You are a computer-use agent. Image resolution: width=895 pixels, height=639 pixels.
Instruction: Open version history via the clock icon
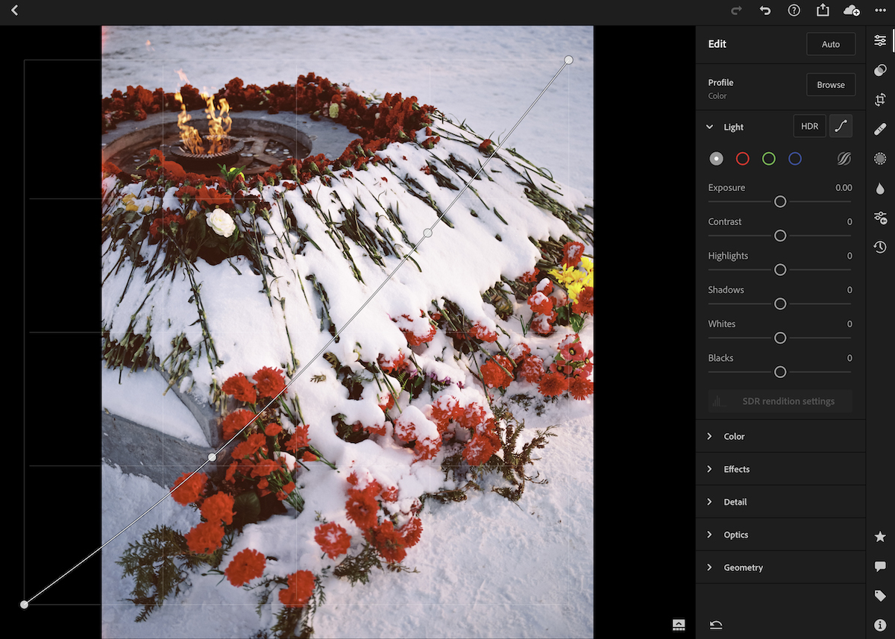(x=880, y=247)
